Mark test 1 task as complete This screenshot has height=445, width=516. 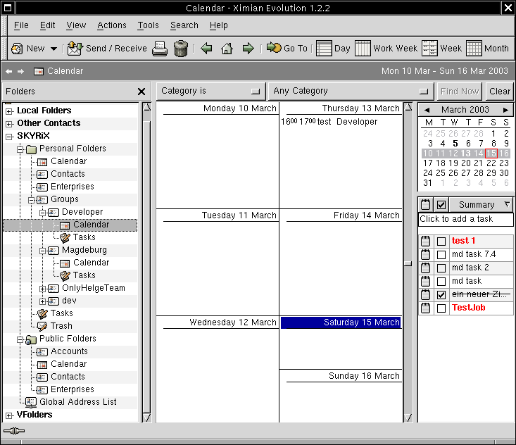441,242
